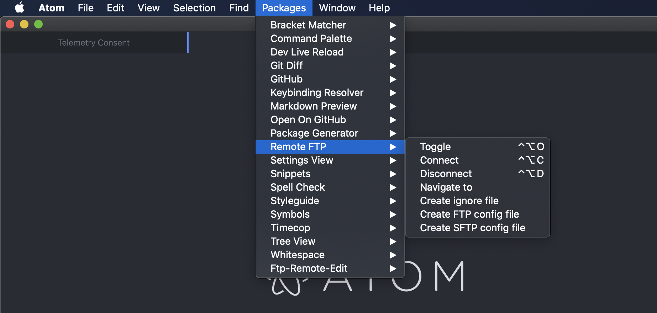Choose Create ignore file
The width and height of the screenshot is (657, 313).
coord(478,201)
